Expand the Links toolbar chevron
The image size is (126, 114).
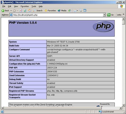[123, 14]
